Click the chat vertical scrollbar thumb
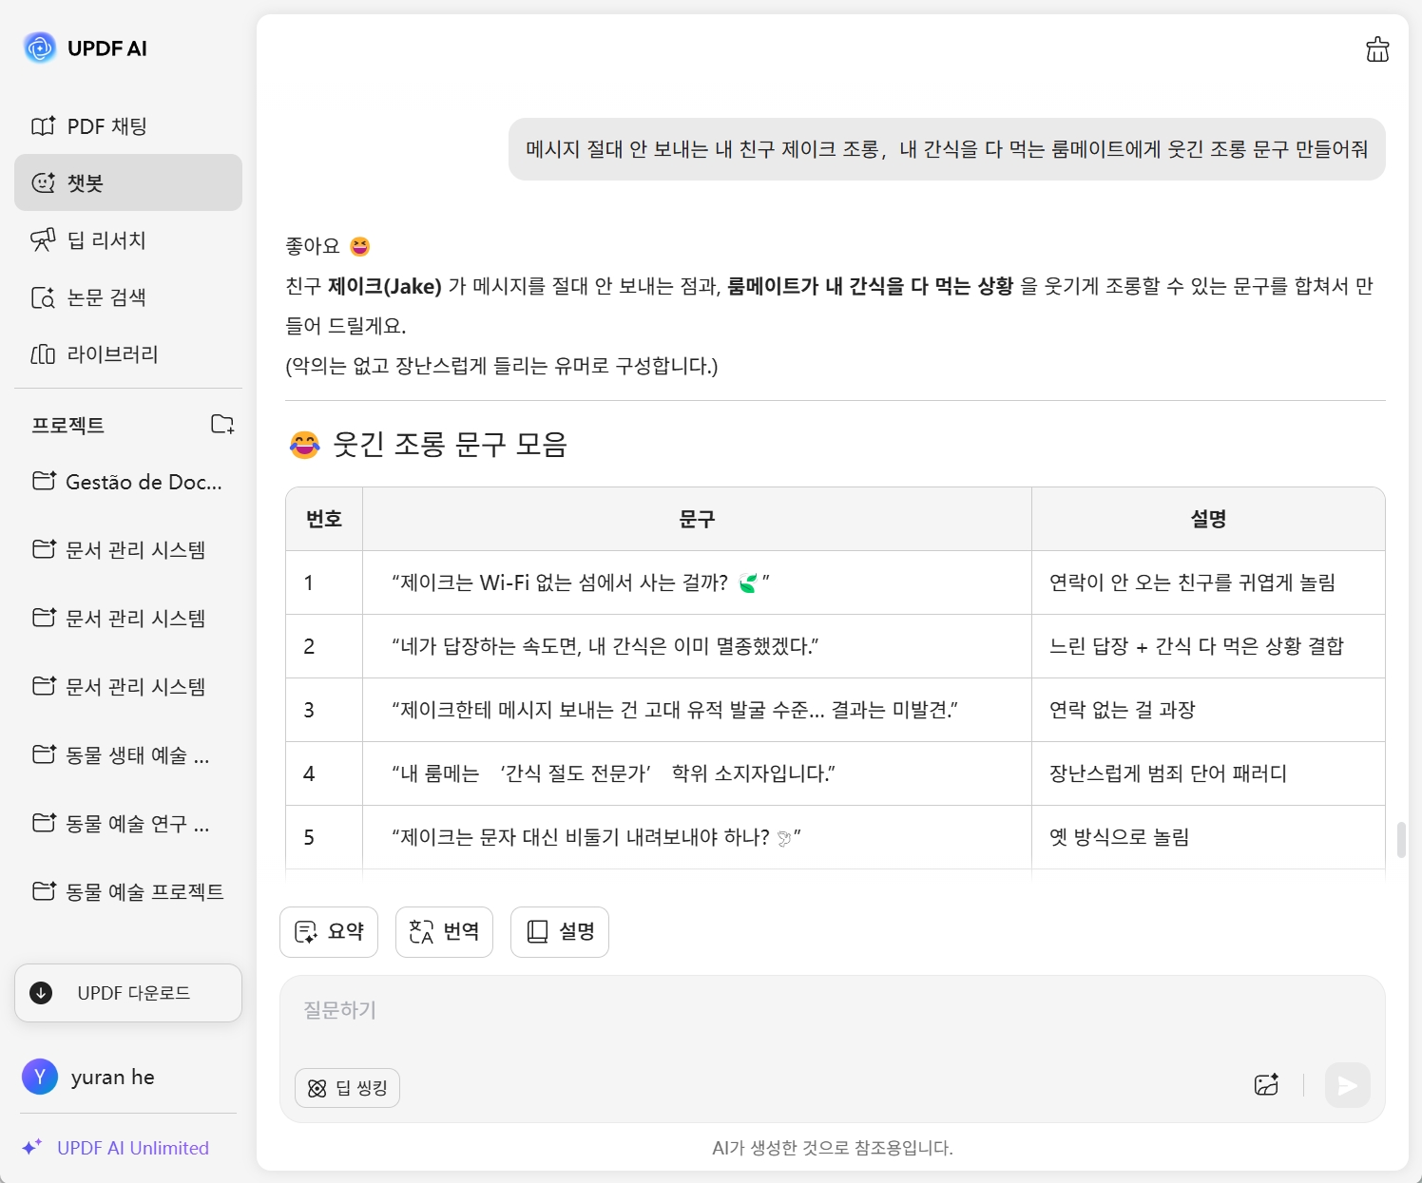Screen dimensions: 1422x1183 click(x=1401, y=840)
